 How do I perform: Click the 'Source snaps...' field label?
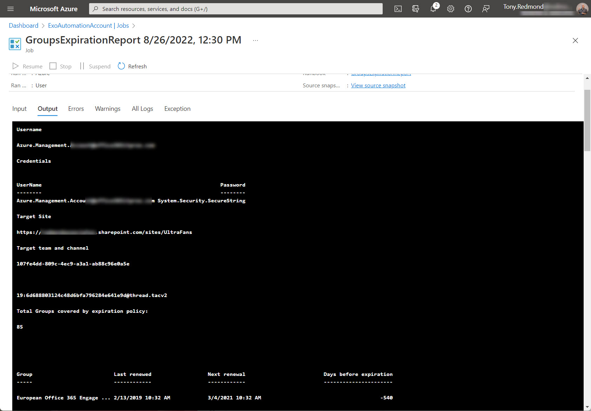(321, 86)
